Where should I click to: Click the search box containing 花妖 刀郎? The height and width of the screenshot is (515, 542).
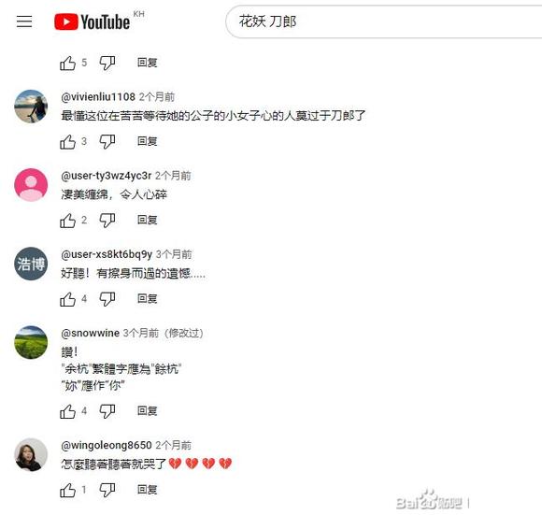click(384, 21)
